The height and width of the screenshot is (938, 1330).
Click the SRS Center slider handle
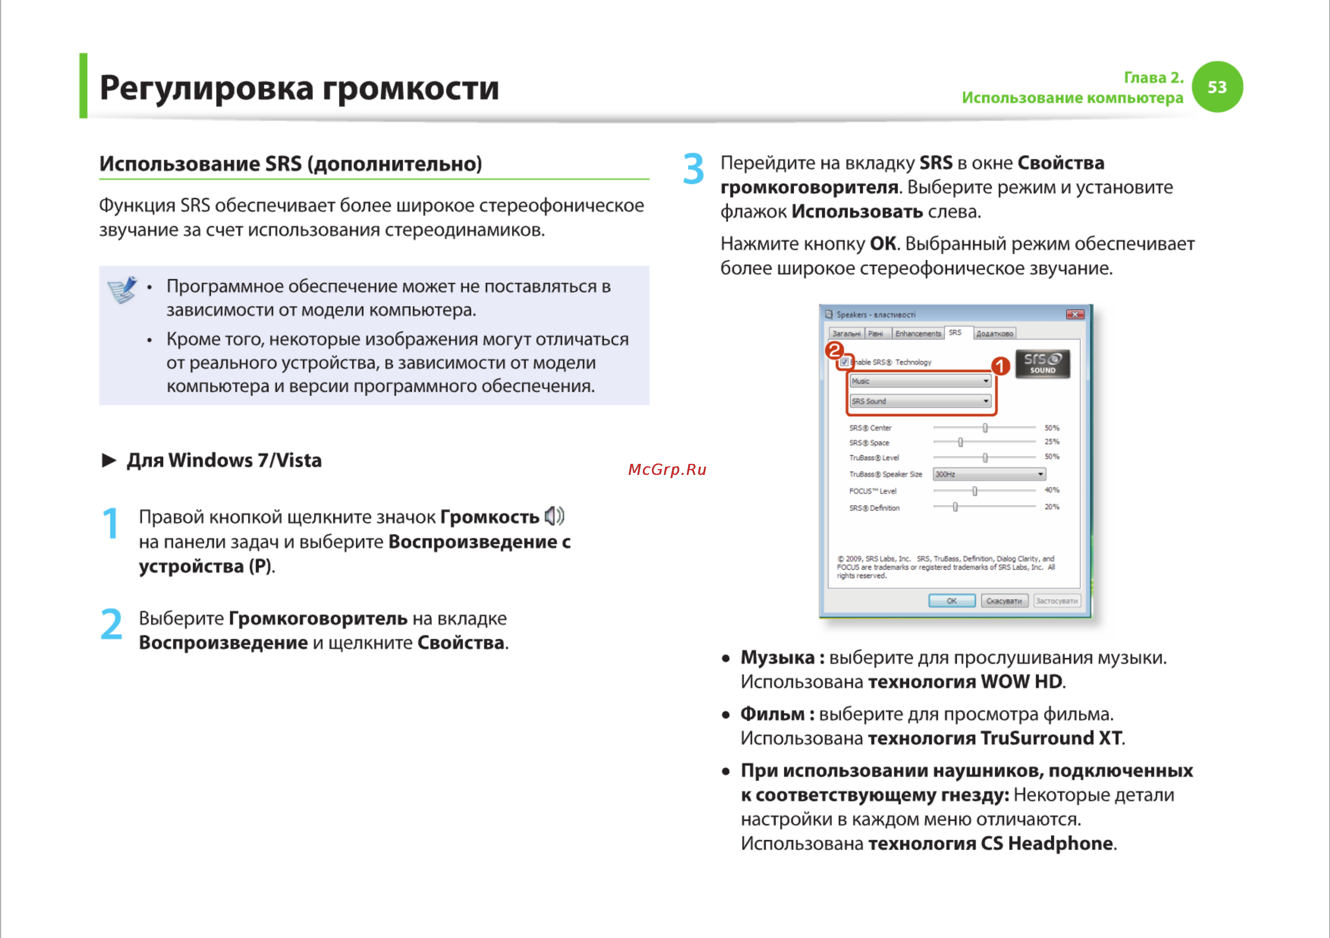pos(985,428)
